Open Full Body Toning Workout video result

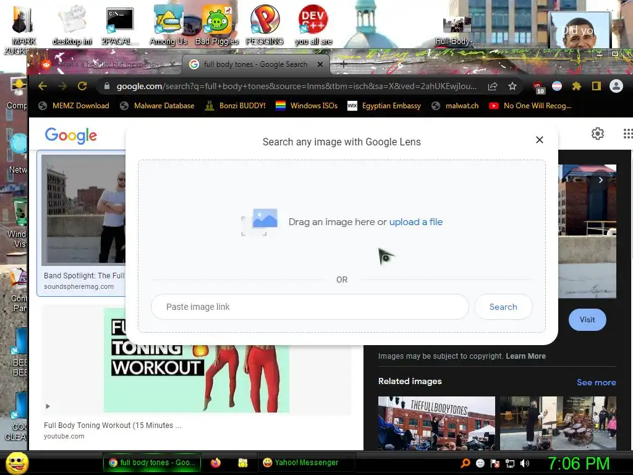(196, 361)
